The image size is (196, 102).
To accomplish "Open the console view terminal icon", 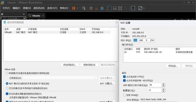I will [133, 8].
